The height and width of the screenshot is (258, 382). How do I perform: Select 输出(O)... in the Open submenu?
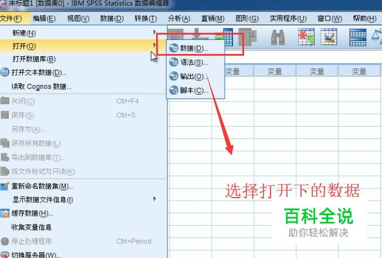[195, 76]
